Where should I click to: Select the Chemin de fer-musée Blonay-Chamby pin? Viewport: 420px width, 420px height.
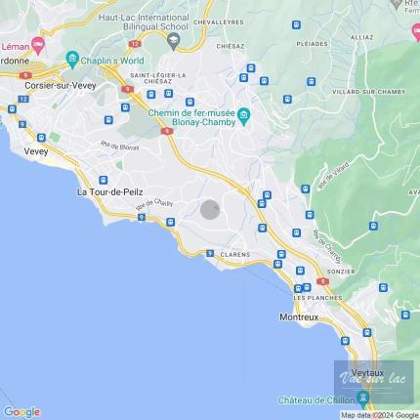click(x=243, y=116)
